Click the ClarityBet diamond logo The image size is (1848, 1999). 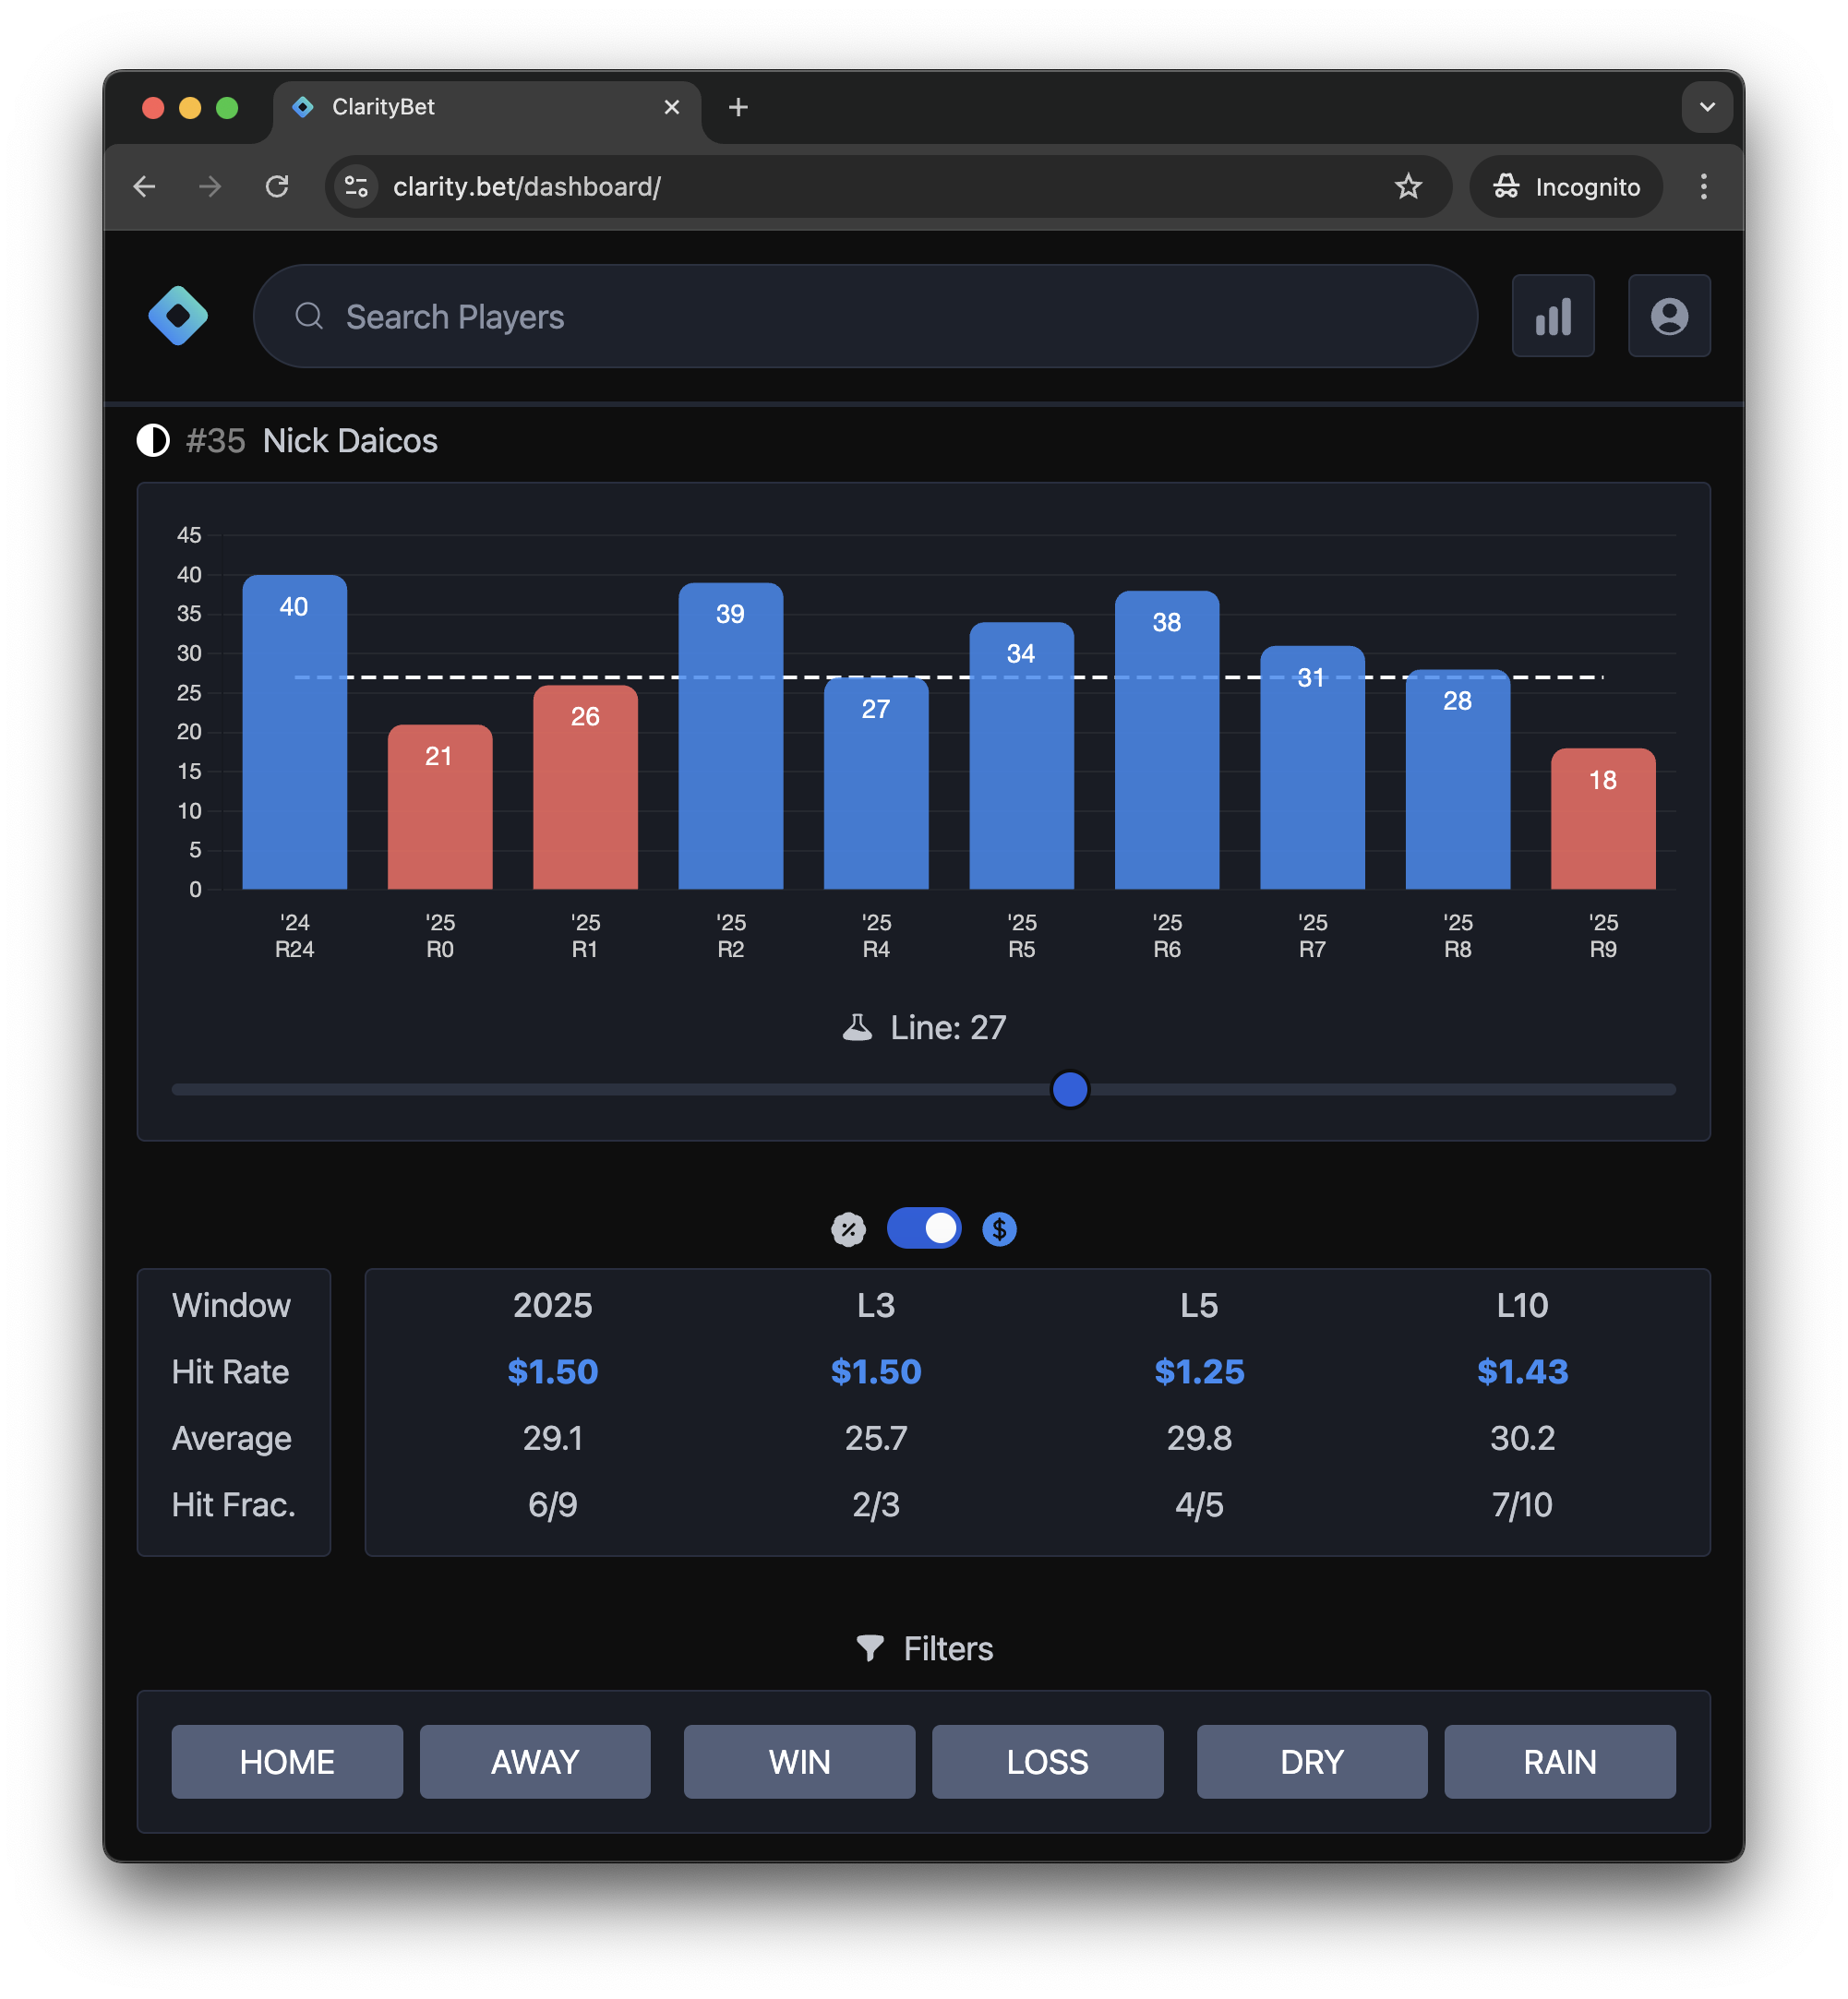179,316
